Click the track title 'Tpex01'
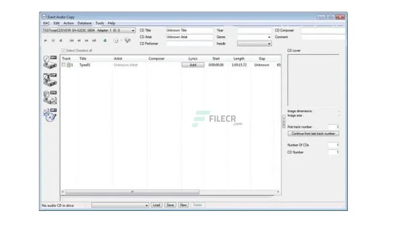Screen dimensions: 402x233 pyautogui.click(x=85, y=65)
